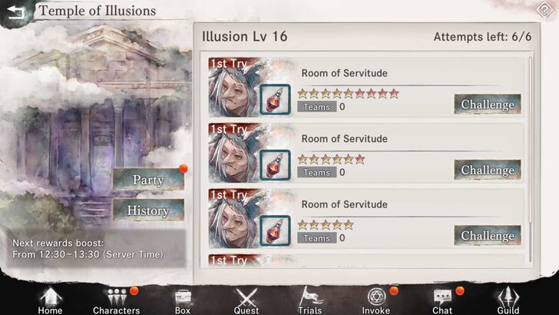Select the partially visible fourth room entry
This screenshot has height=315, width=559.
point(366,260)
